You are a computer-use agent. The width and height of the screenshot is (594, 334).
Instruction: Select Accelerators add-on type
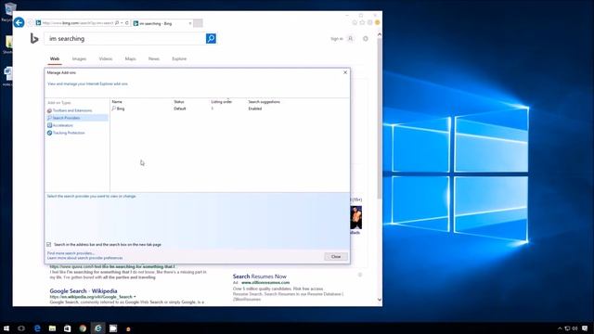click(x=63, y=125)
